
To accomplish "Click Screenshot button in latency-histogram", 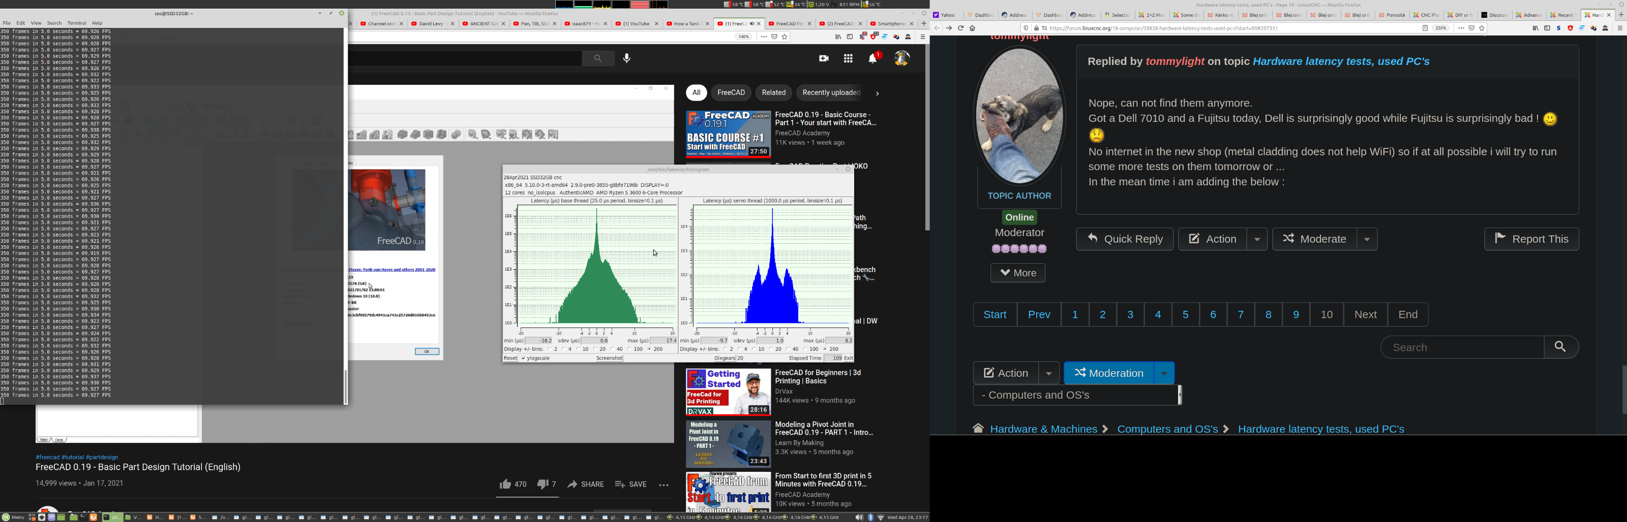I will (610, 358).
